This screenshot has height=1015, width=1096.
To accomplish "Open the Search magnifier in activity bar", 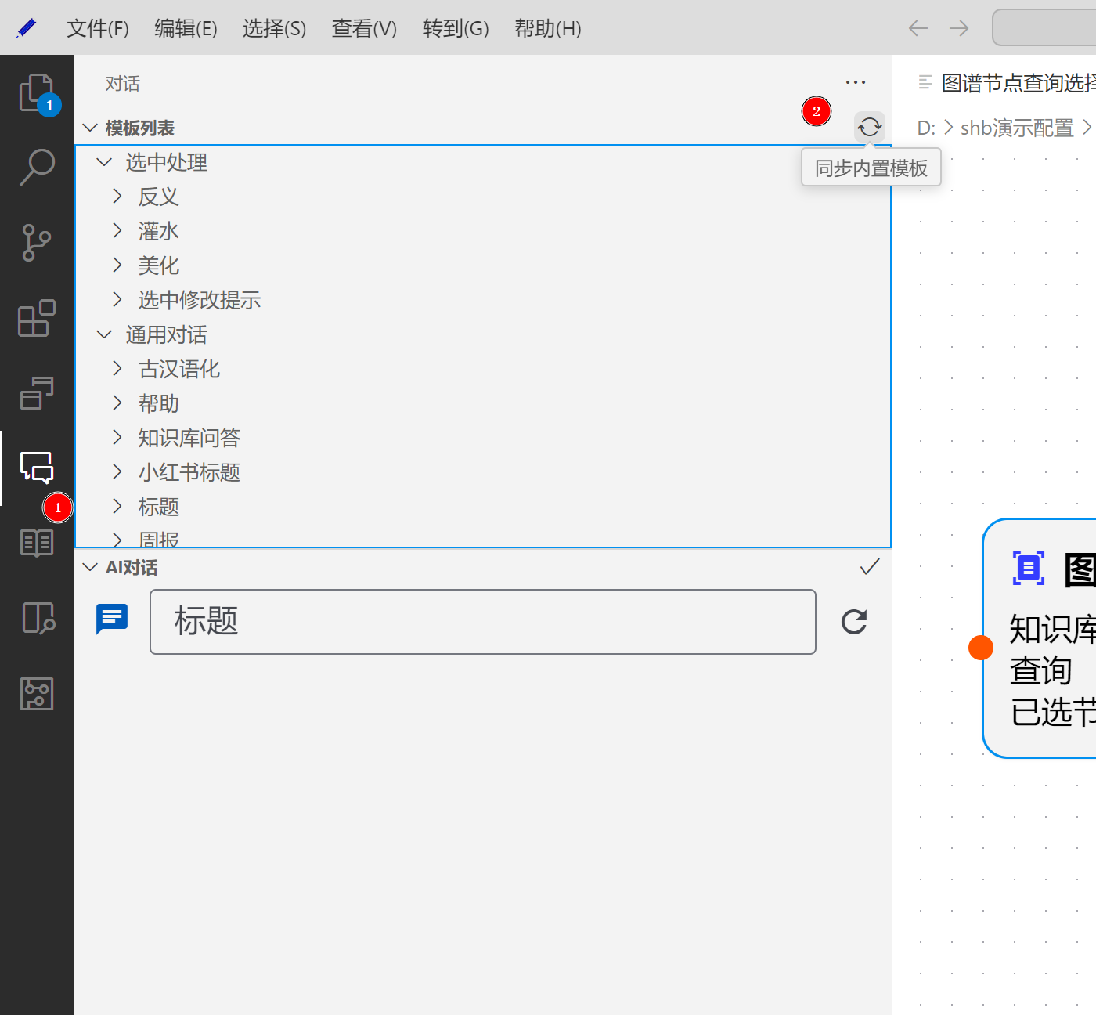I will click(37, 167).
